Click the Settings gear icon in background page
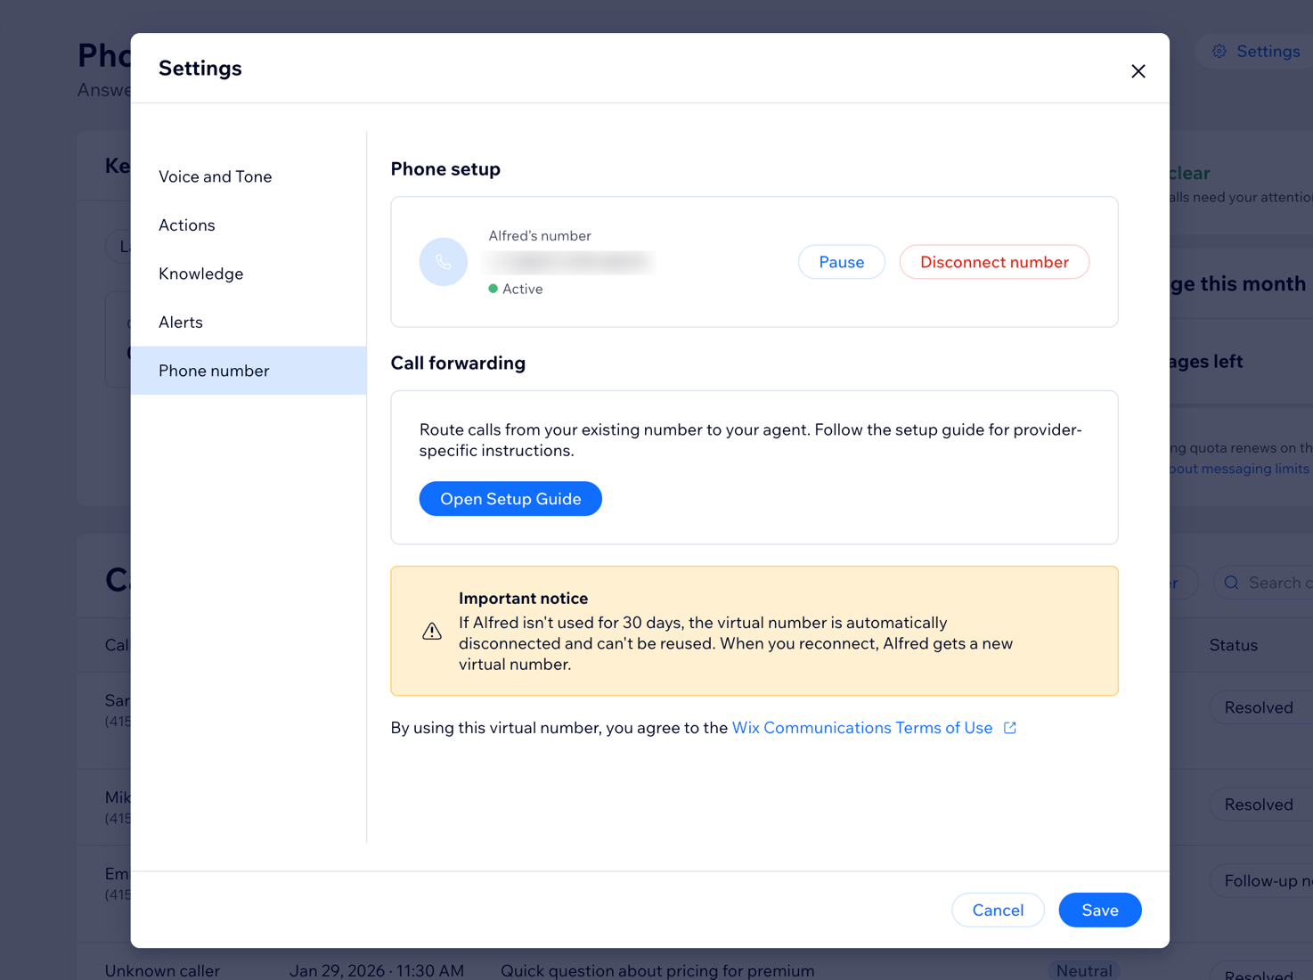 [1219, 52]
